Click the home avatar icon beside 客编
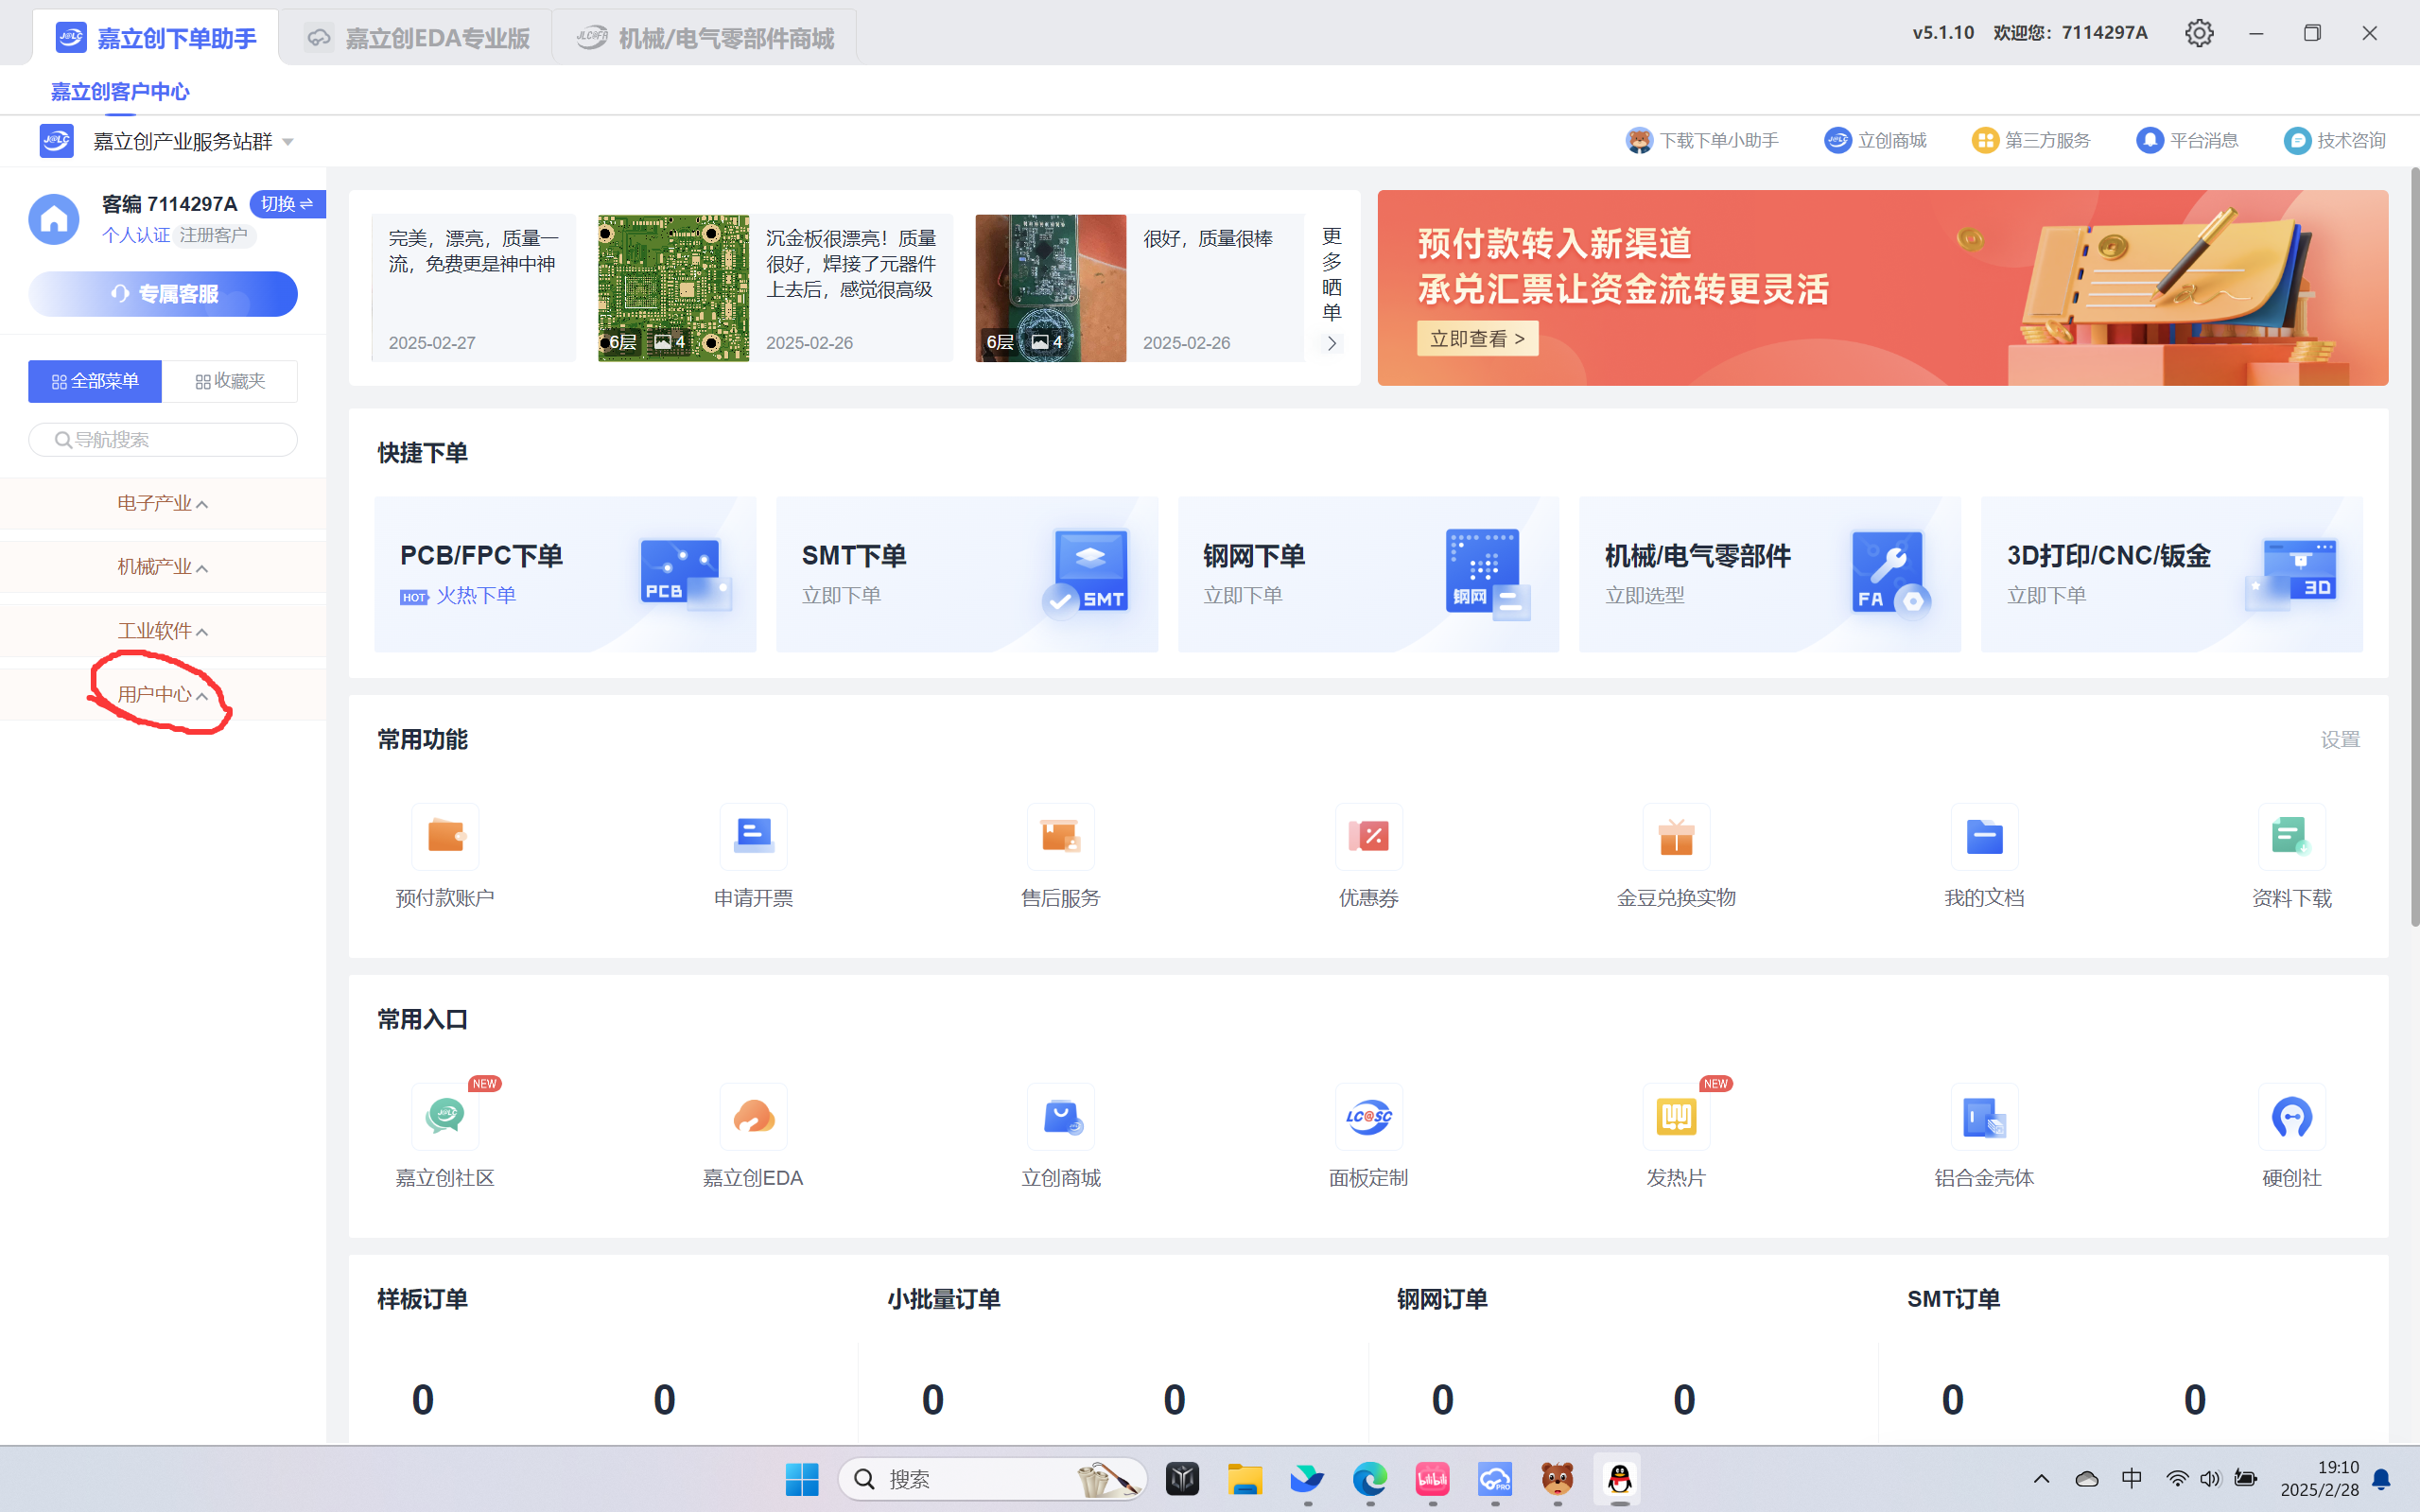This screenshot has width=2420, height=1512. click(x=54, y=219)
